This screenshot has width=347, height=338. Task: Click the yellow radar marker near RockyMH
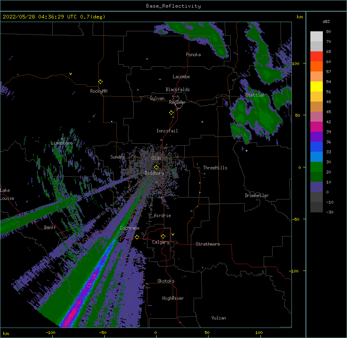[x=100, y=82]
